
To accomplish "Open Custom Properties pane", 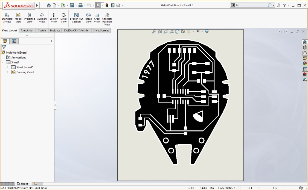I will click(305, 69).
